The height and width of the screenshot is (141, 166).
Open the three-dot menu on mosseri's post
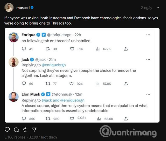(157, 8)
